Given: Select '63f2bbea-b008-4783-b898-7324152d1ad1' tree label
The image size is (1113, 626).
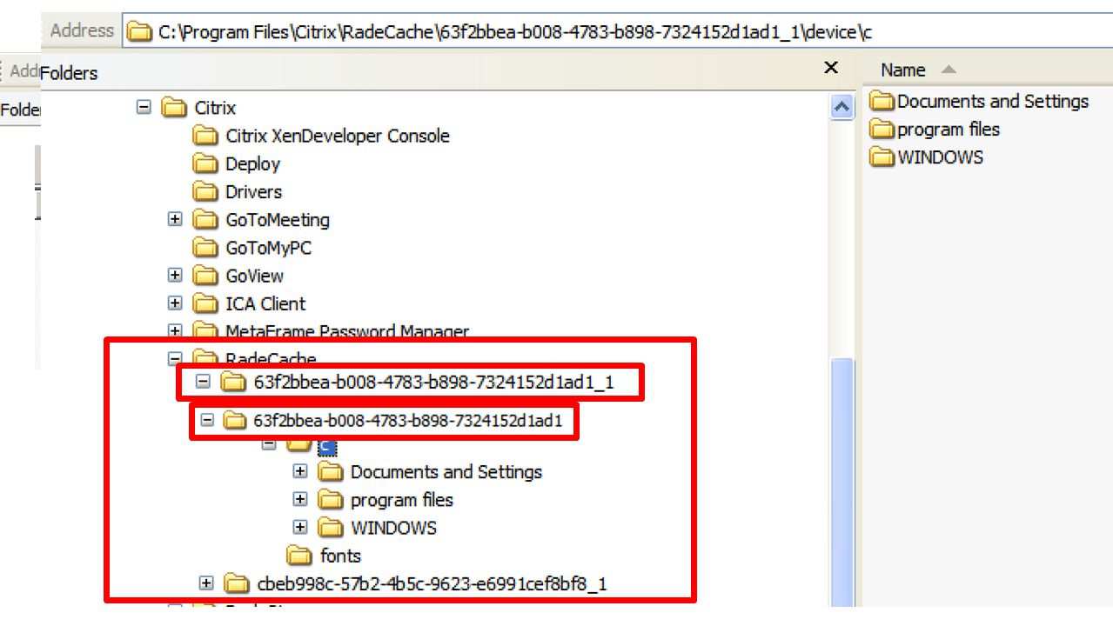Looking at the screenshot, I should (x=408, y=422).
